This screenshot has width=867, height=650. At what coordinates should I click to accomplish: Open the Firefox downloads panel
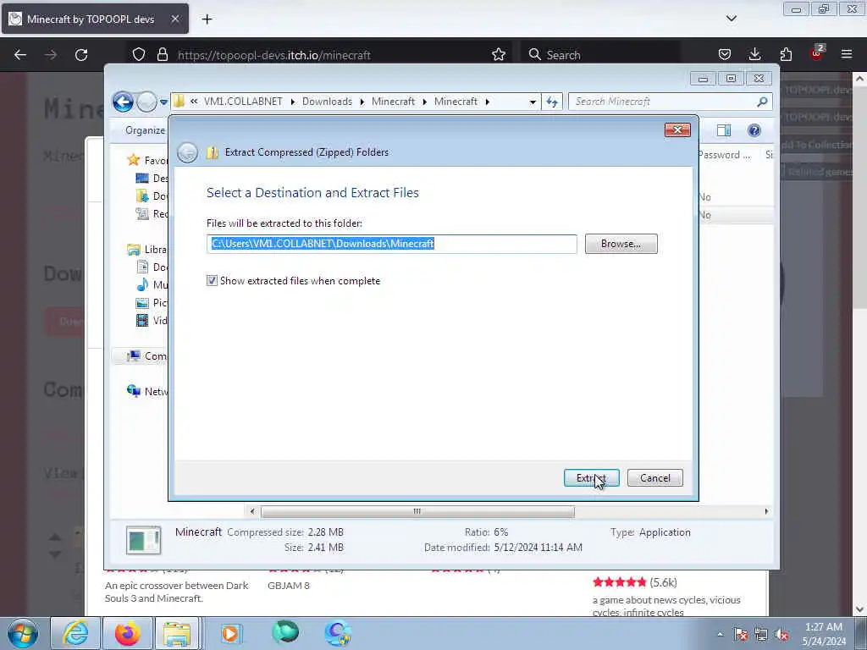[x=754, y=55]
